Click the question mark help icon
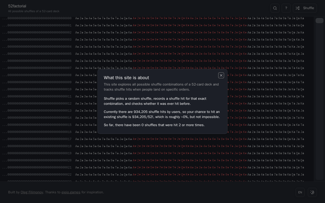This screenshot has height=203, width=325. coord(286,8)
